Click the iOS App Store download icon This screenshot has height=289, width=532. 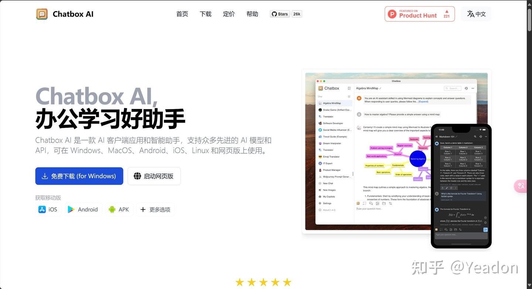pos(42,209)
